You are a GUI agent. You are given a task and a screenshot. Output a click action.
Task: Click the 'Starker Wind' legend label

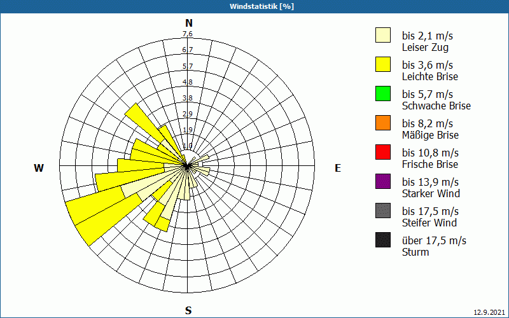click(431, 193)
